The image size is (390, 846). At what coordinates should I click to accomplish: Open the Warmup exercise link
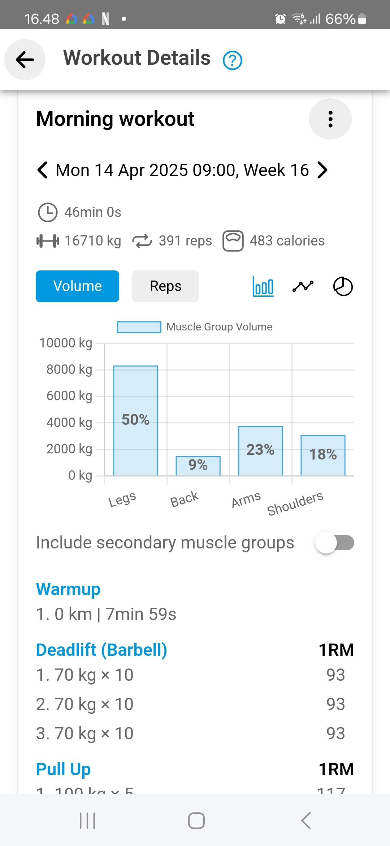(x=68, y=589)
